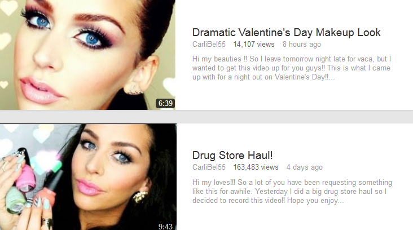Viewport: 413px width, 230px height.
Task: Click the gray divider between the videos
Action: click(x=206, y=117)
